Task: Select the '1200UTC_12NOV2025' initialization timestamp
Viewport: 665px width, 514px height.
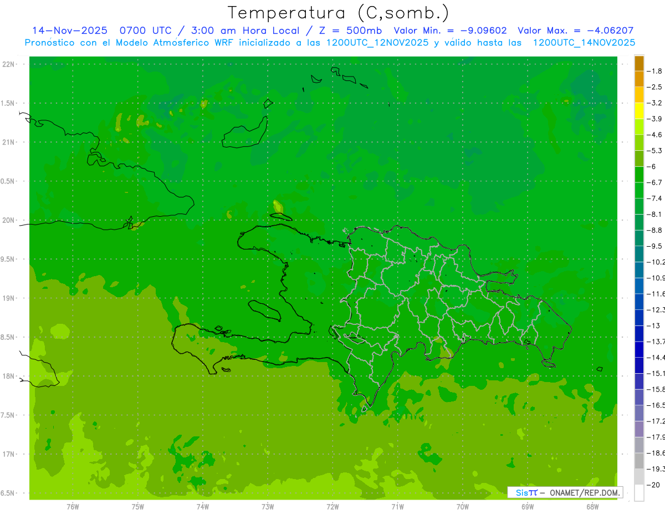Action: (x=376, y=43)
